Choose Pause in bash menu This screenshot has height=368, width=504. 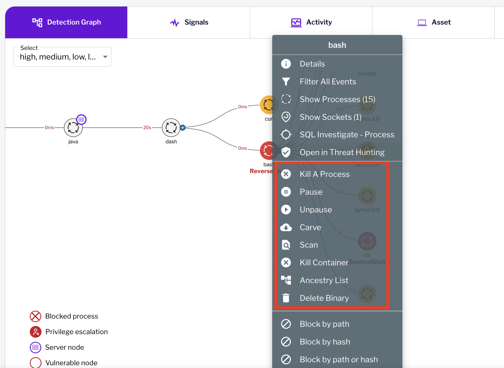337,192
